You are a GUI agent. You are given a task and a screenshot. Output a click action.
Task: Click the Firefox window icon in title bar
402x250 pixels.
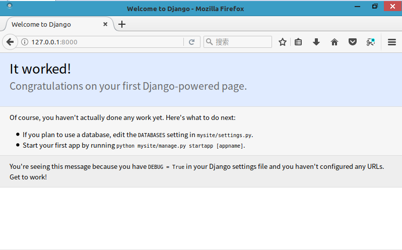click(10, 6)
